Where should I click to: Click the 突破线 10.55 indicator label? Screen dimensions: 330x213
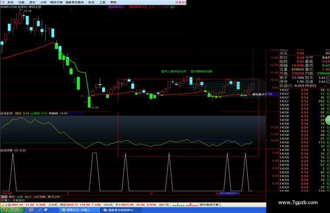coord(58,113)
